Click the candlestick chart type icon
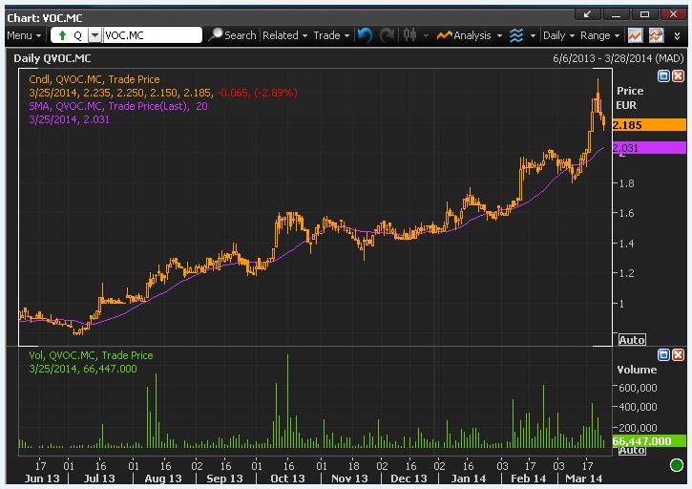 (x=410, y=35)
